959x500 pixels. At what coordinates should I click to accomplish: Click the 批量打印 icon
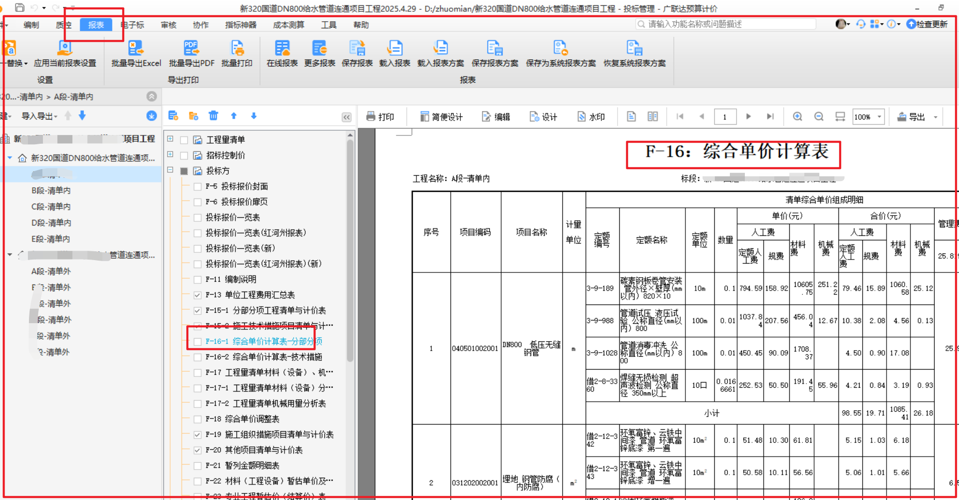coord(237,49)
